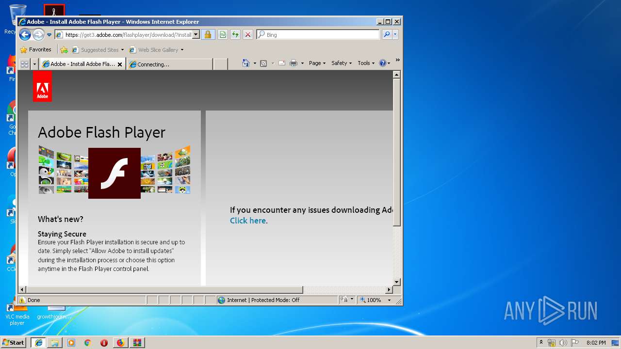Image resolution: width=621 pixels, height=349 pixels.
Task: Click the horizontal scrollbar right arrow
Action: tap(389, 290)
